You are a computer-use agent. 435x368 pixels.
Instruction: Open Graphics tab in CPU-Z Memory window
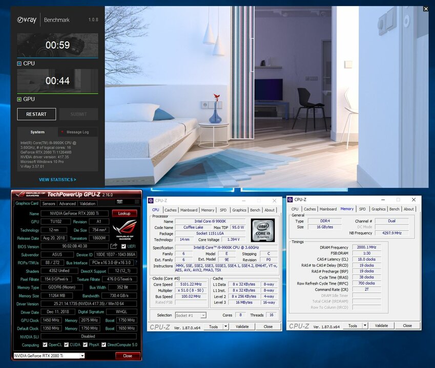(x=379, y=209)
